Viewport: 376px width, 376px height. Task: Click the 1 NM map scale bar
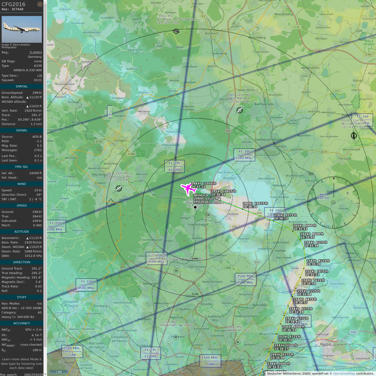(59, 372)
